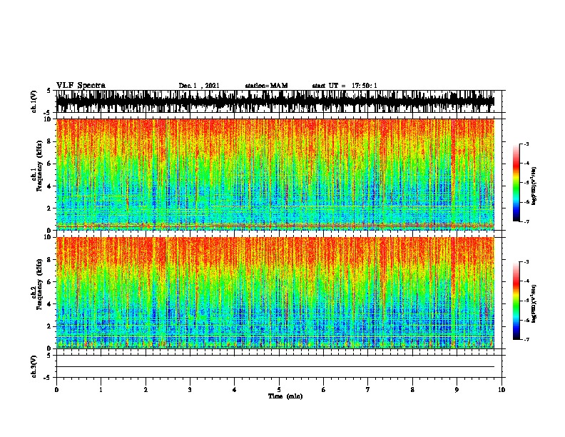The image size is (565, 437).
Task: Select the "start UT = 17:50:1" text
Action: [x=345, y=86]
